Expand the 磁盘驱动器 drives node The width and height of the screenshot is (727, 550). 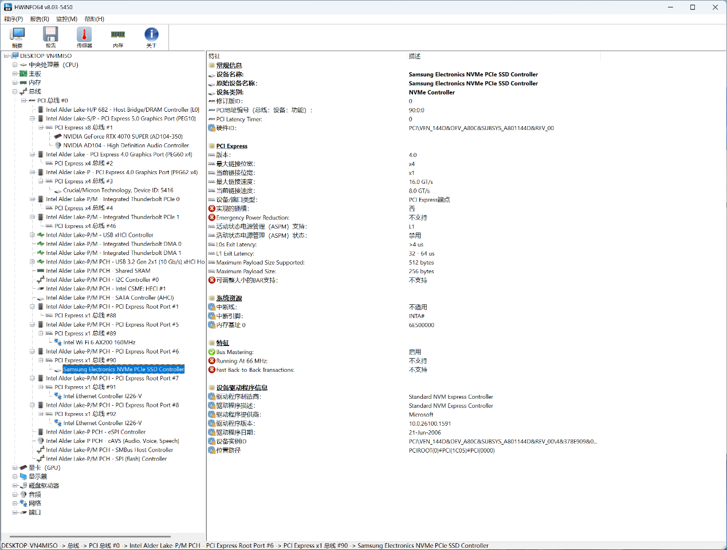pyautogui.click(x=15, y=486)
